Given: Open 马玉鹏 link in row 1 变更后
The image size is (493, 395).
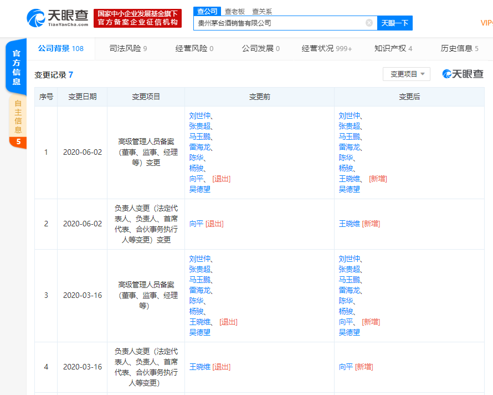Looking at the screenshot, I should pyautogui.click(x=350, y=136).
